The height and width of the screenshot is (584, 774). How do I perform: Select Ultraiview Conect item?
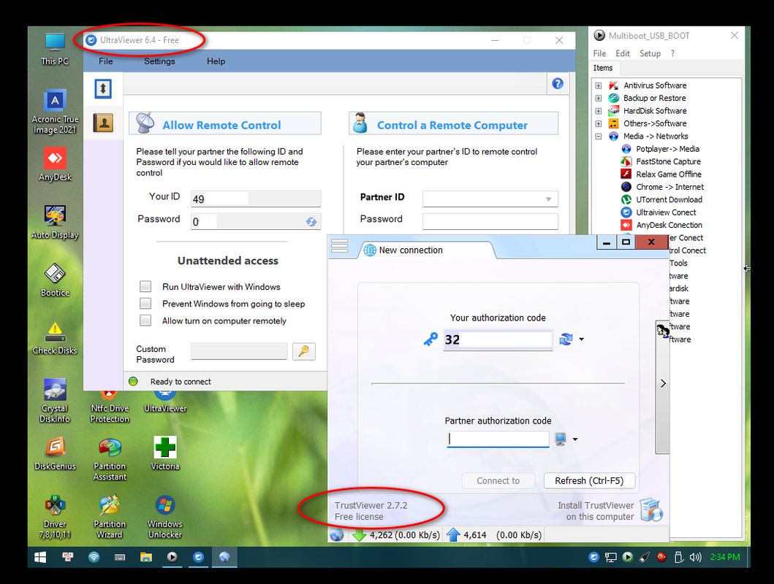666,212
